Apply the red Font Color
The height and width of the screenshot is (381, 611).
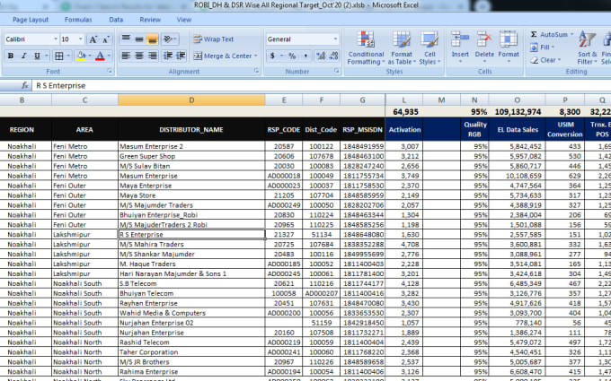[x=100, y=56]
